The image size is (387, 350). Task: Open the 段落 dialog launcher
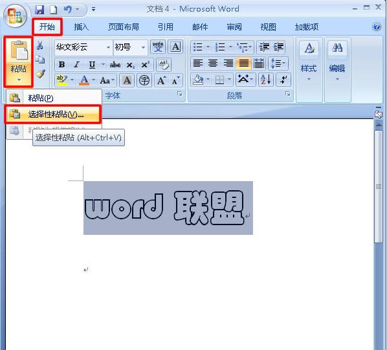[x=287, y=93]
